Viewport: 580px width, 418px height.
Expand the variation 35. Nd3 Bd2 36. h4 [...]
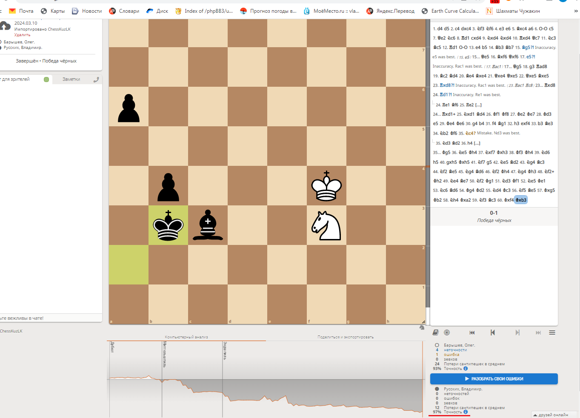[458, 143]
